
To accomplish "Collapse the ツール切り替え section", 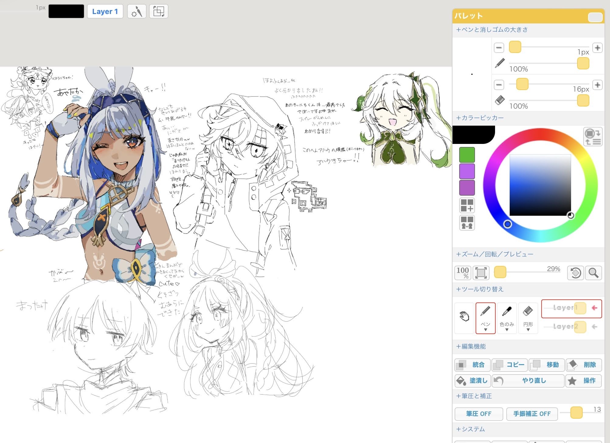I will 480,289.
